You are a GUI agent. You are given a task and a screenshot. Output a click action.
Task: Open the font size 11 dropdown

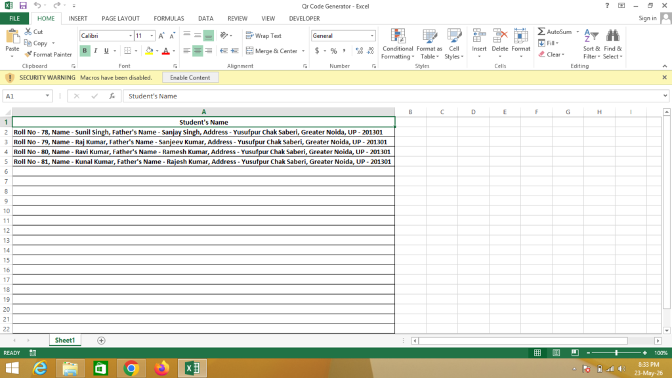tap(152, 35)
